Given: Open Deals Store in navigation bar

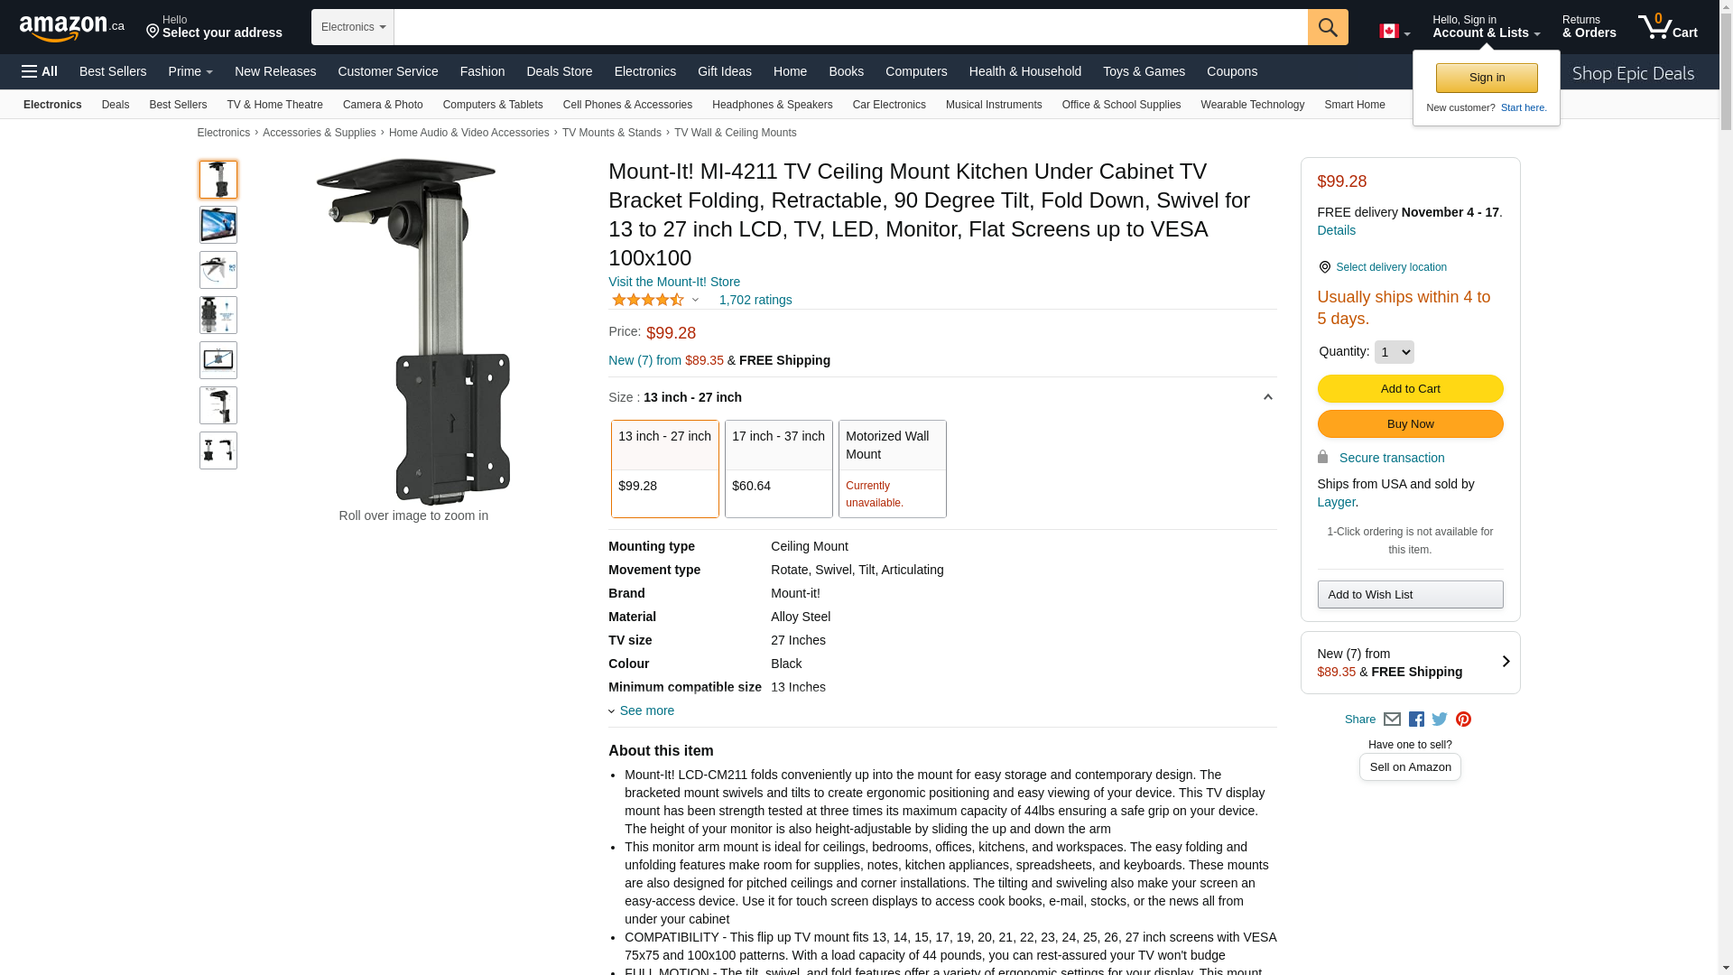Looking at the screenshot, I should [x=560, y=71].
